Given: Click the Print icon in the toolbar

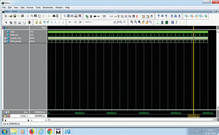Looking at the screenshot, I should tap(22, 16).
